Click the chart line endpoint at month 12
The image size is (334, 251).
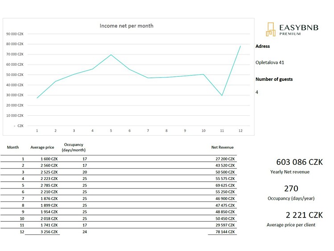[240, 46]
